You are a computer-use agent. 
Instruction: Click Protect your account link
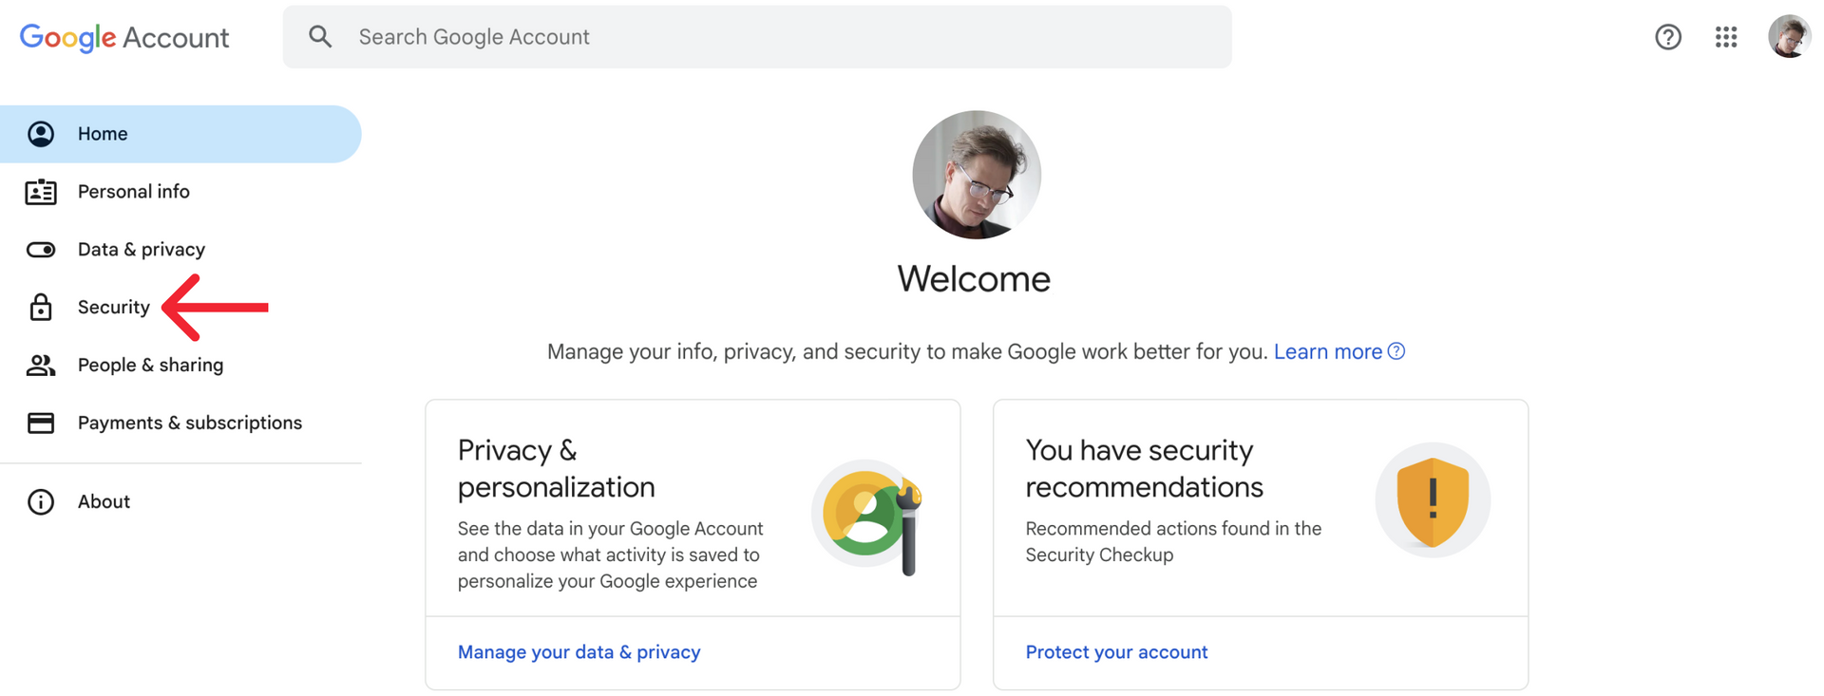click(x=1117, y=652)
